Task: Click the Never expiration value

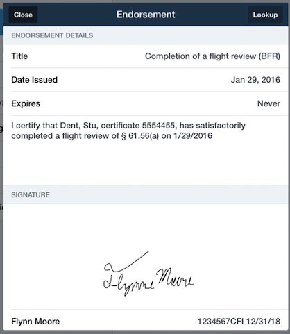Action: click(268, 103)
